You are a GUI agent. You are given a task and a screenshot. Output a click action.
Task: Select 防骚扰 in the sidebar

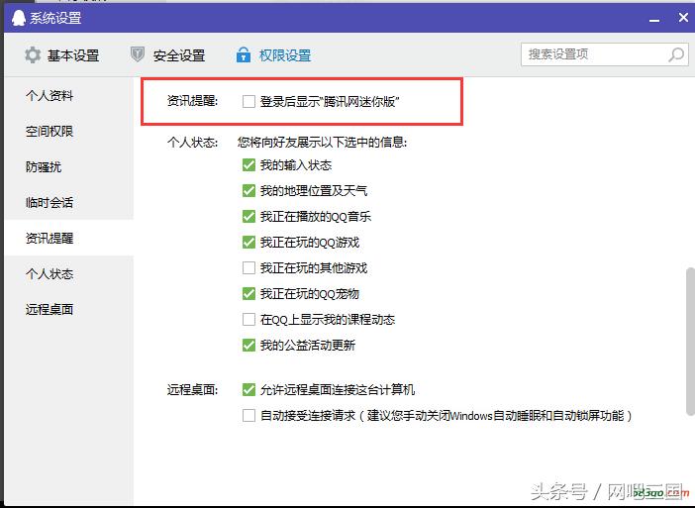point(44,166)
